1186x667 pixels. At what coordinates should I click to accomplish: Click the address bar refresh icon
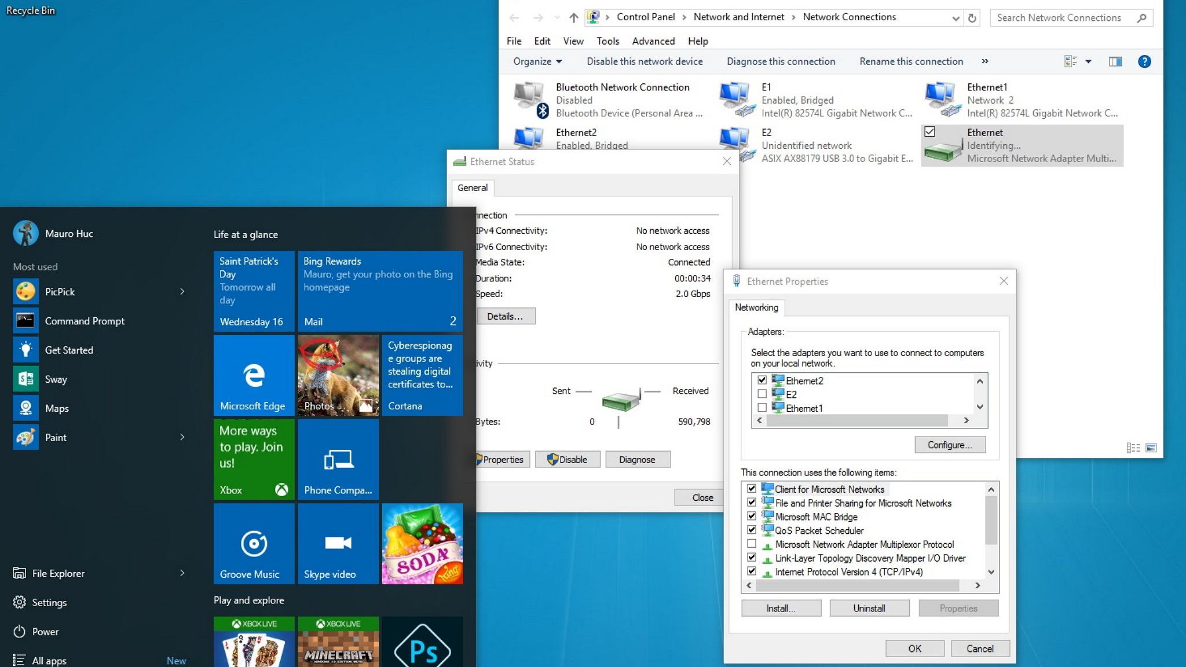tap(972, 18)
